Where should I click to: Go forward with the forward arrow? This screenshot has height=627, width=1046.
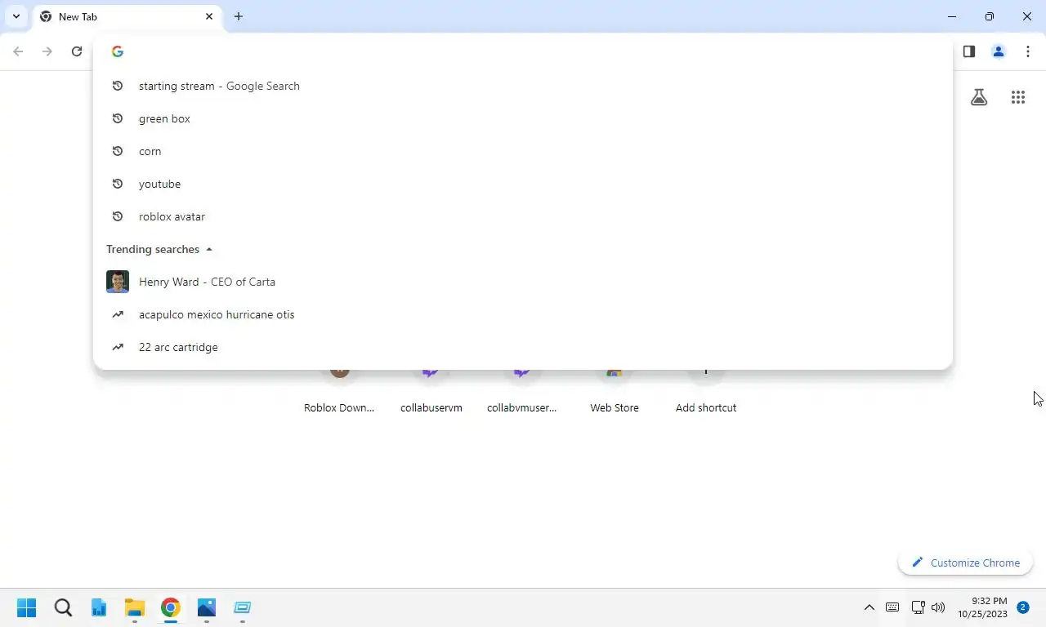click(x=47, y=51)
